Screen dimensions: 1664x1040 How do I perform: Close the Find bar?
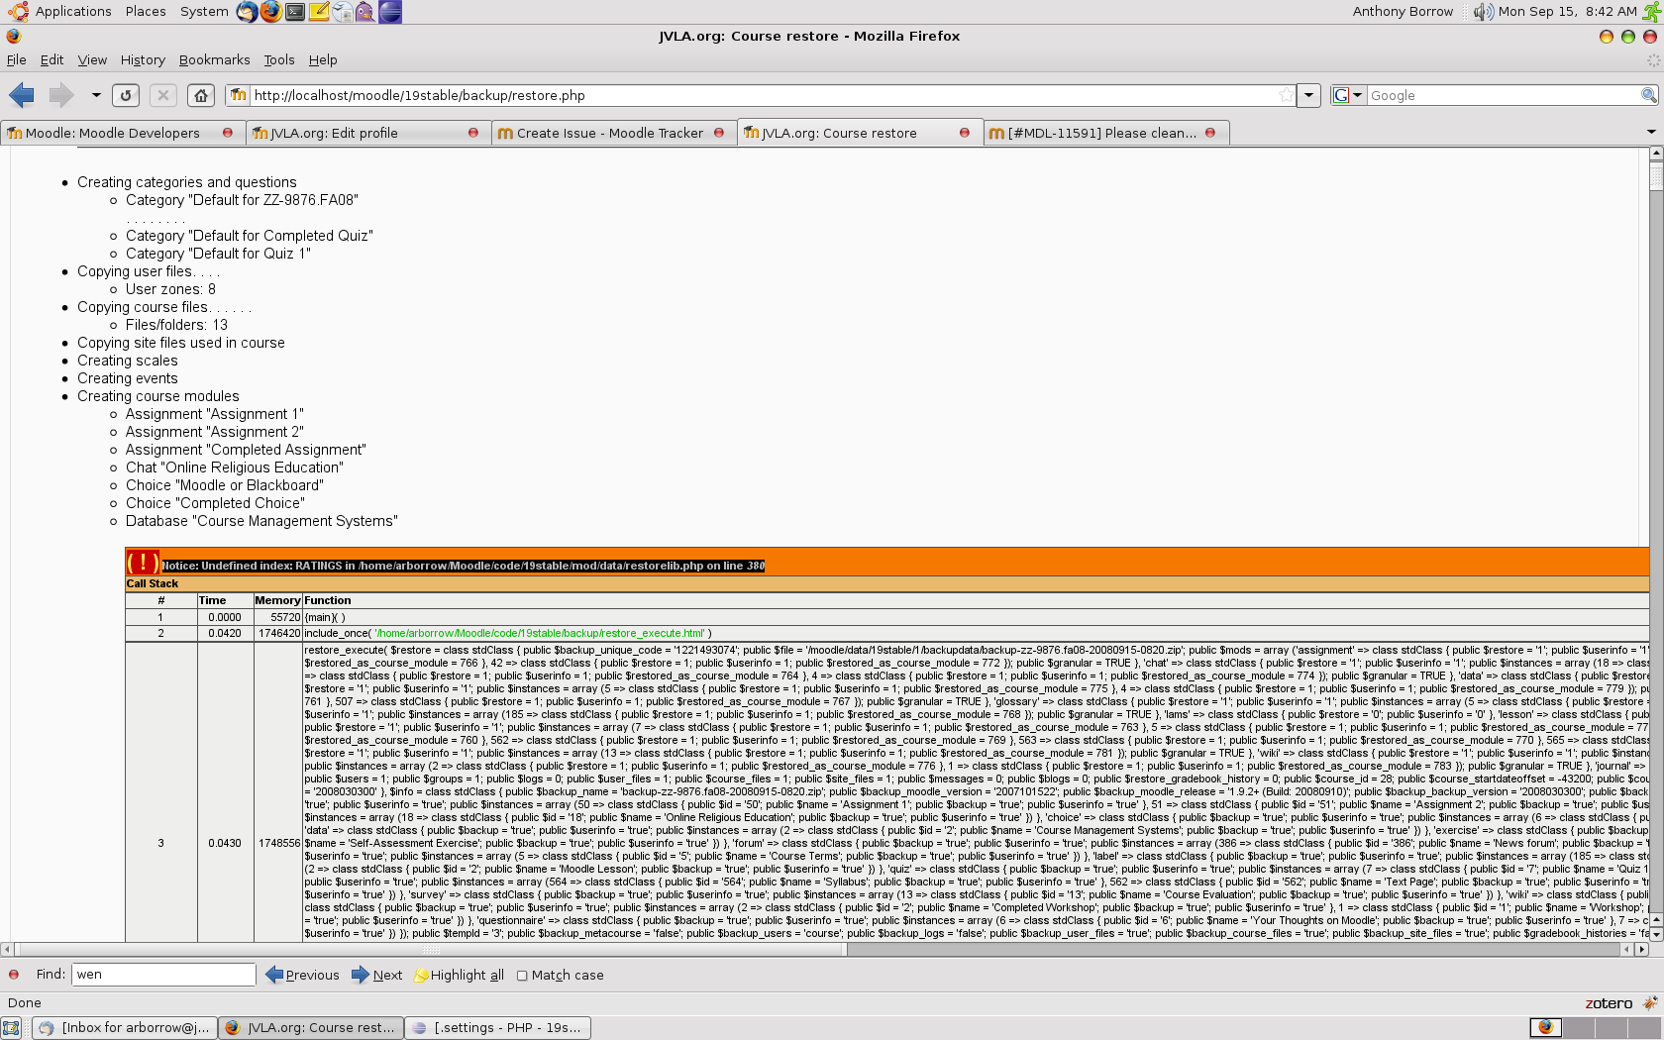coord(14,975)
